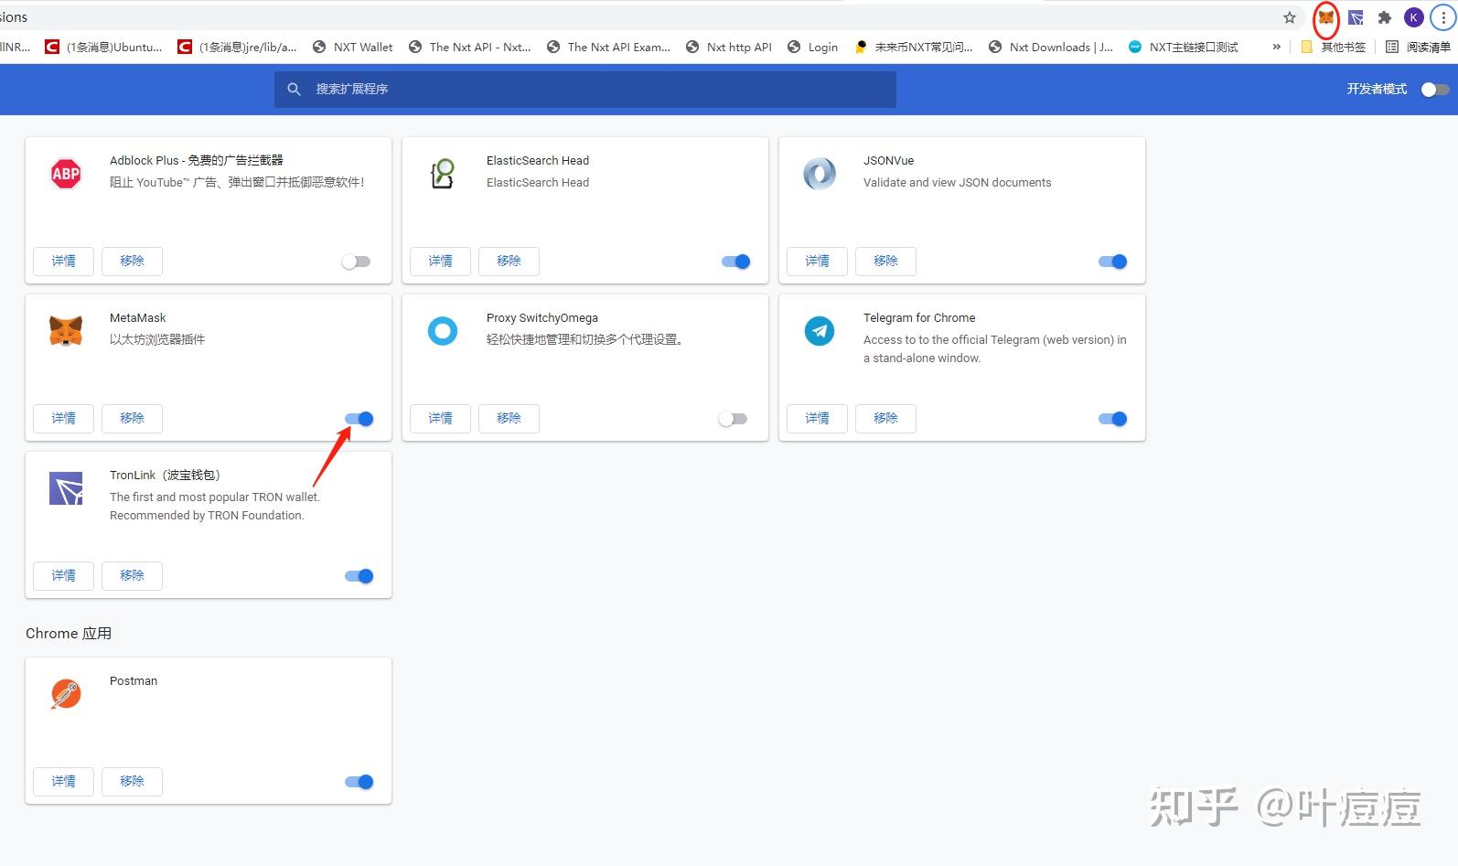Open MetaMask from the browser toolbar
Screen dimensions: 1458x866
click(1325, 17)
